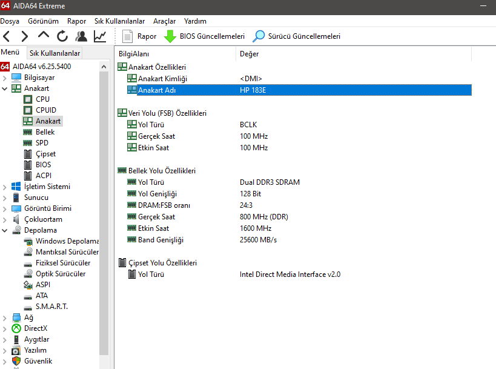Open the Görünüm menu
This screenshot has height=369, width=496.
[43, 21]
